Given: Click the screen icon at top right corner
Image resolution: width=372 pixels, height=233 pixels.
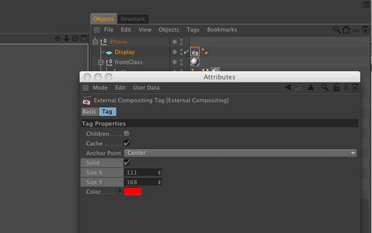Looking at the screenshot, I should (366, 5).
